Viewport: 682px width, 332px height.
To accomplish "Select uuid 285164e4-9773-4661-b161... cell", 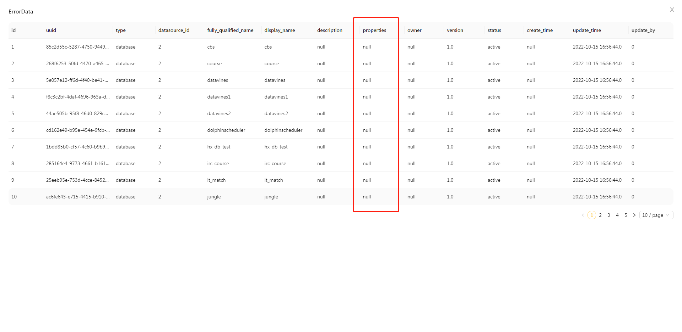I will click(x=78, y=163).
